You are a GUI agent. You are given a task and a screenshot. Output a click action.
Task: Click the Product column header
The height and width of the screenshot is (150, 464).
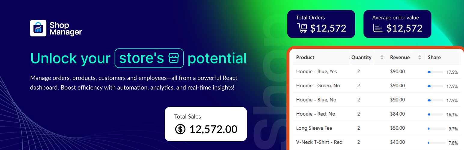click(305, 57)
